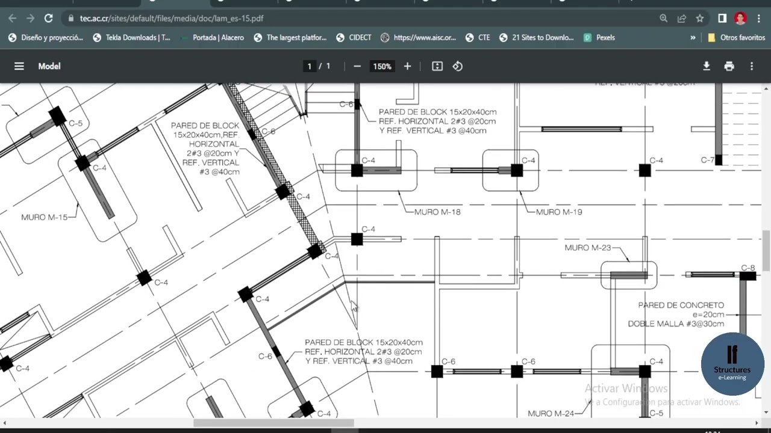Click the MURO M-15 label

[x=45, y=217]
